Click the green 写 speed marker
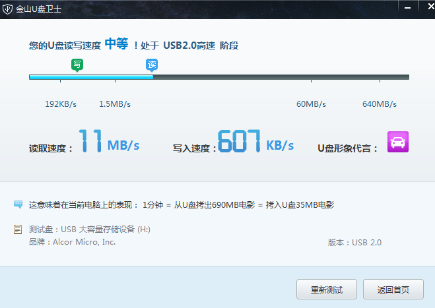This screenshot has width=435, height=308. pyautogui.click(x=77, y=65)
